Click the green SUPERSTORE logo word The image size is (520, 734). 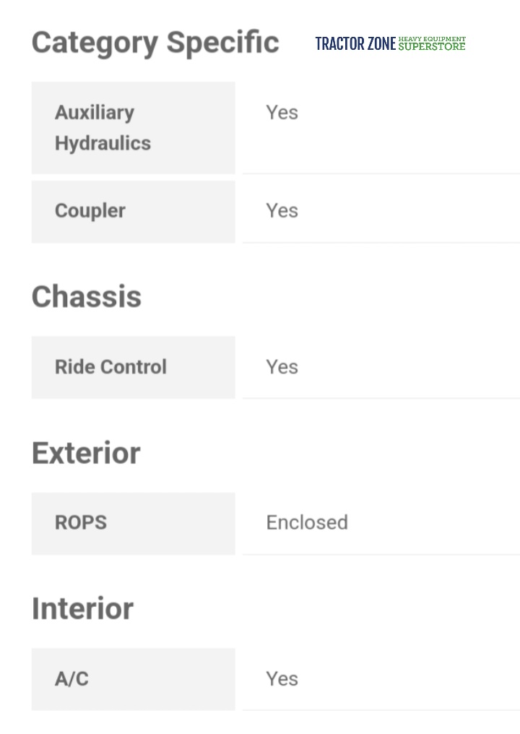pyautogui.click(x=432, y=47)
